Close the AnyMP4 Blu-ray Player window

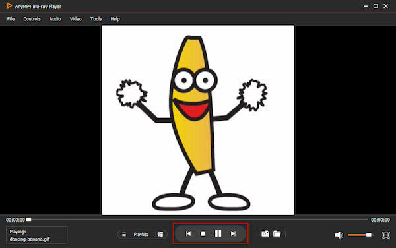(x=385, y=6)
